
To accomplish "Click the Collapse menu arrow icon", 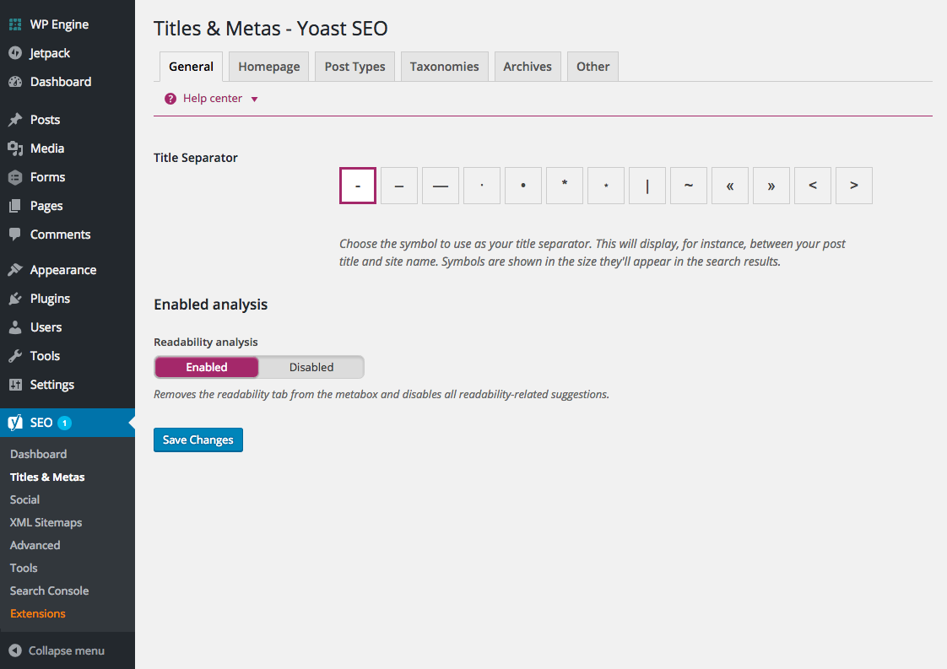I will click(15, 651).
